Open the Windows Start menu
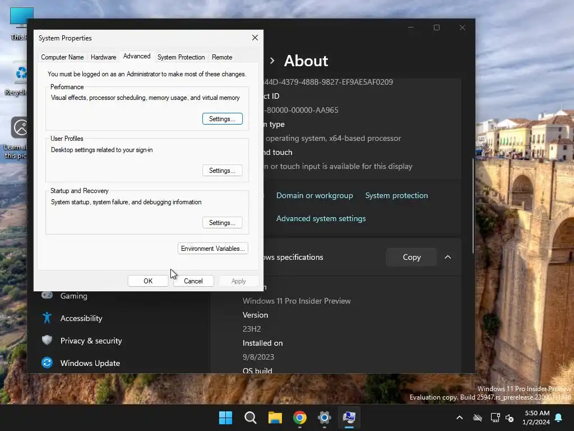Screen dimensions: 574x431 [x=225, y=418]
